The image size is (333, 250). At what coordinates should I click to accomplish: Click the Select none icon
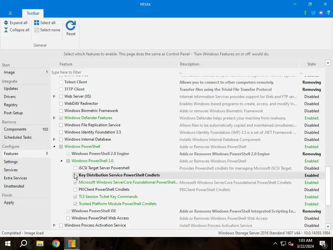(36, 30)
